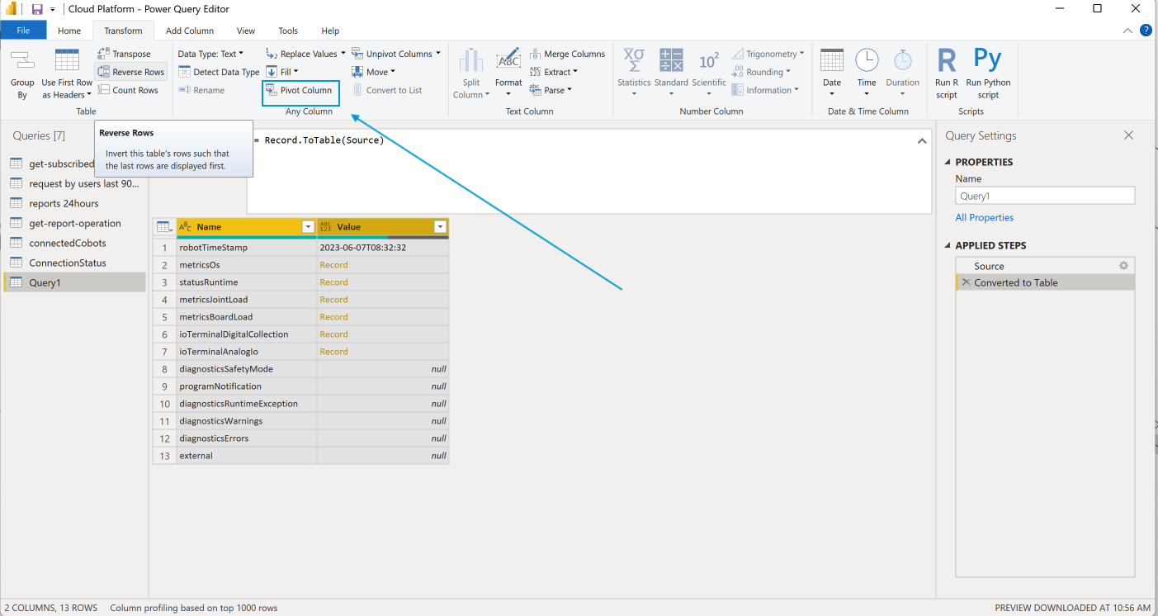The image size is (1158, 616).
Task: Click the All Properties link
Action: coord(984,217)
